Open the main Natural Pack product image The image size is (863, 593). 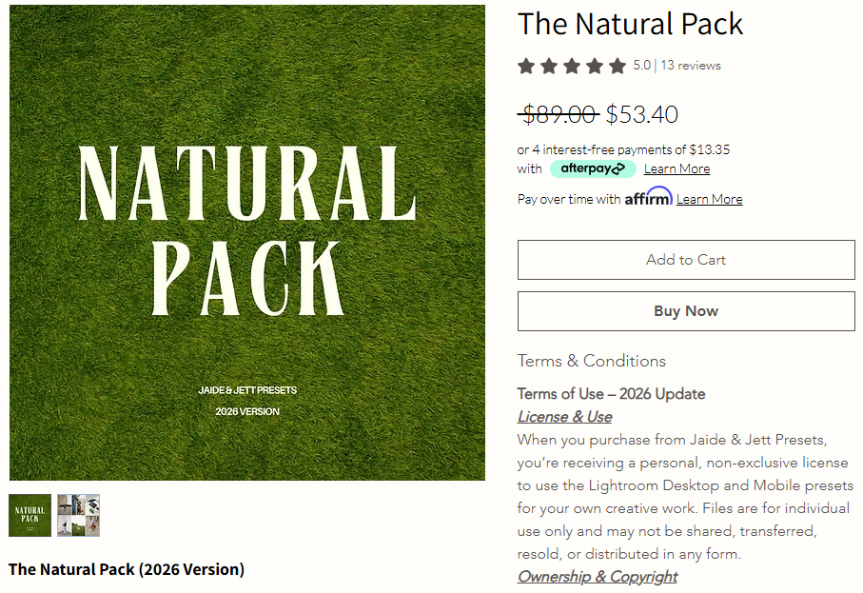click(x=247, y=243)
